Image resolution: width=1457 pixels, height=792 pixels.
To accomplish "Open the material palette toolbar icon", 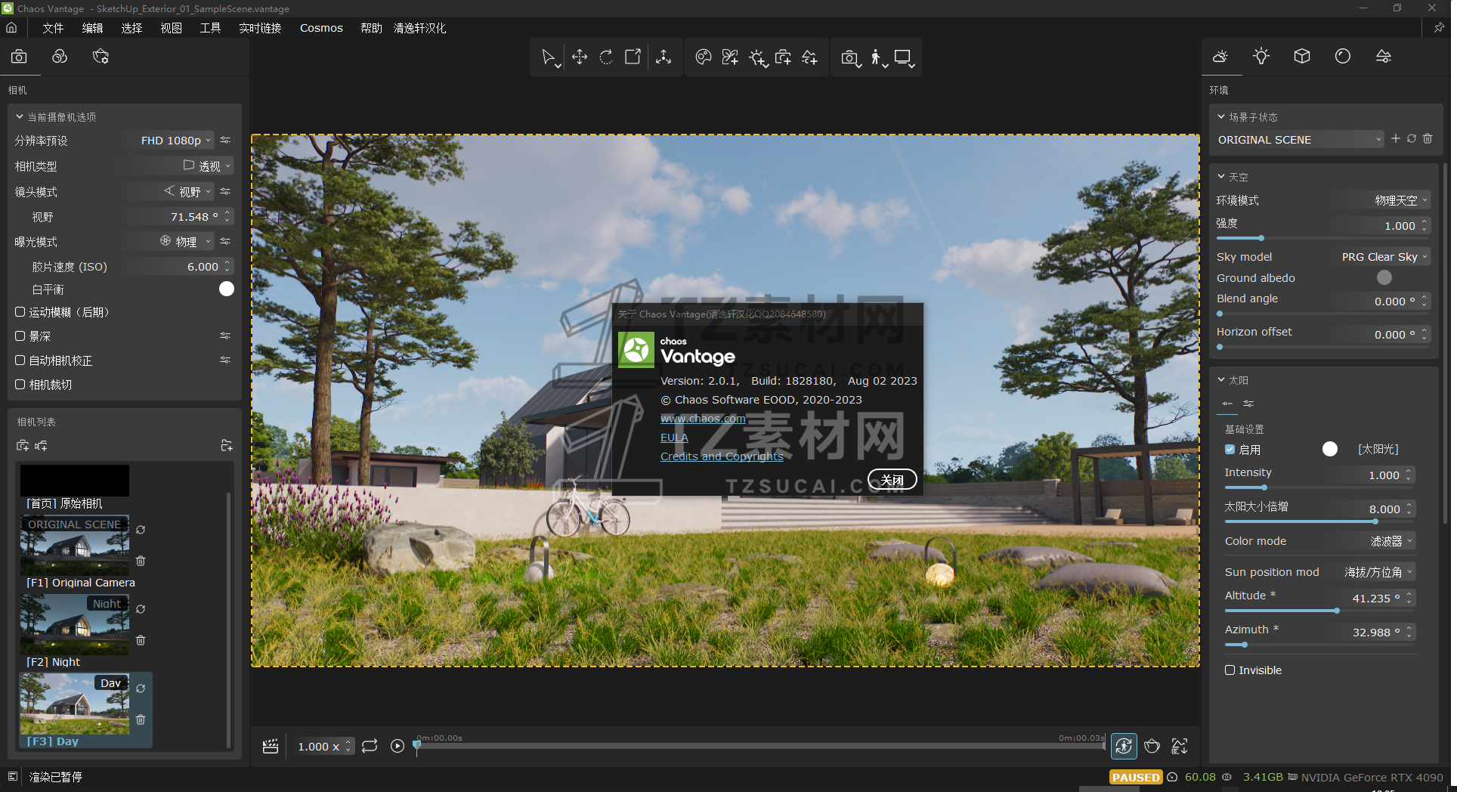I will 704,57.
